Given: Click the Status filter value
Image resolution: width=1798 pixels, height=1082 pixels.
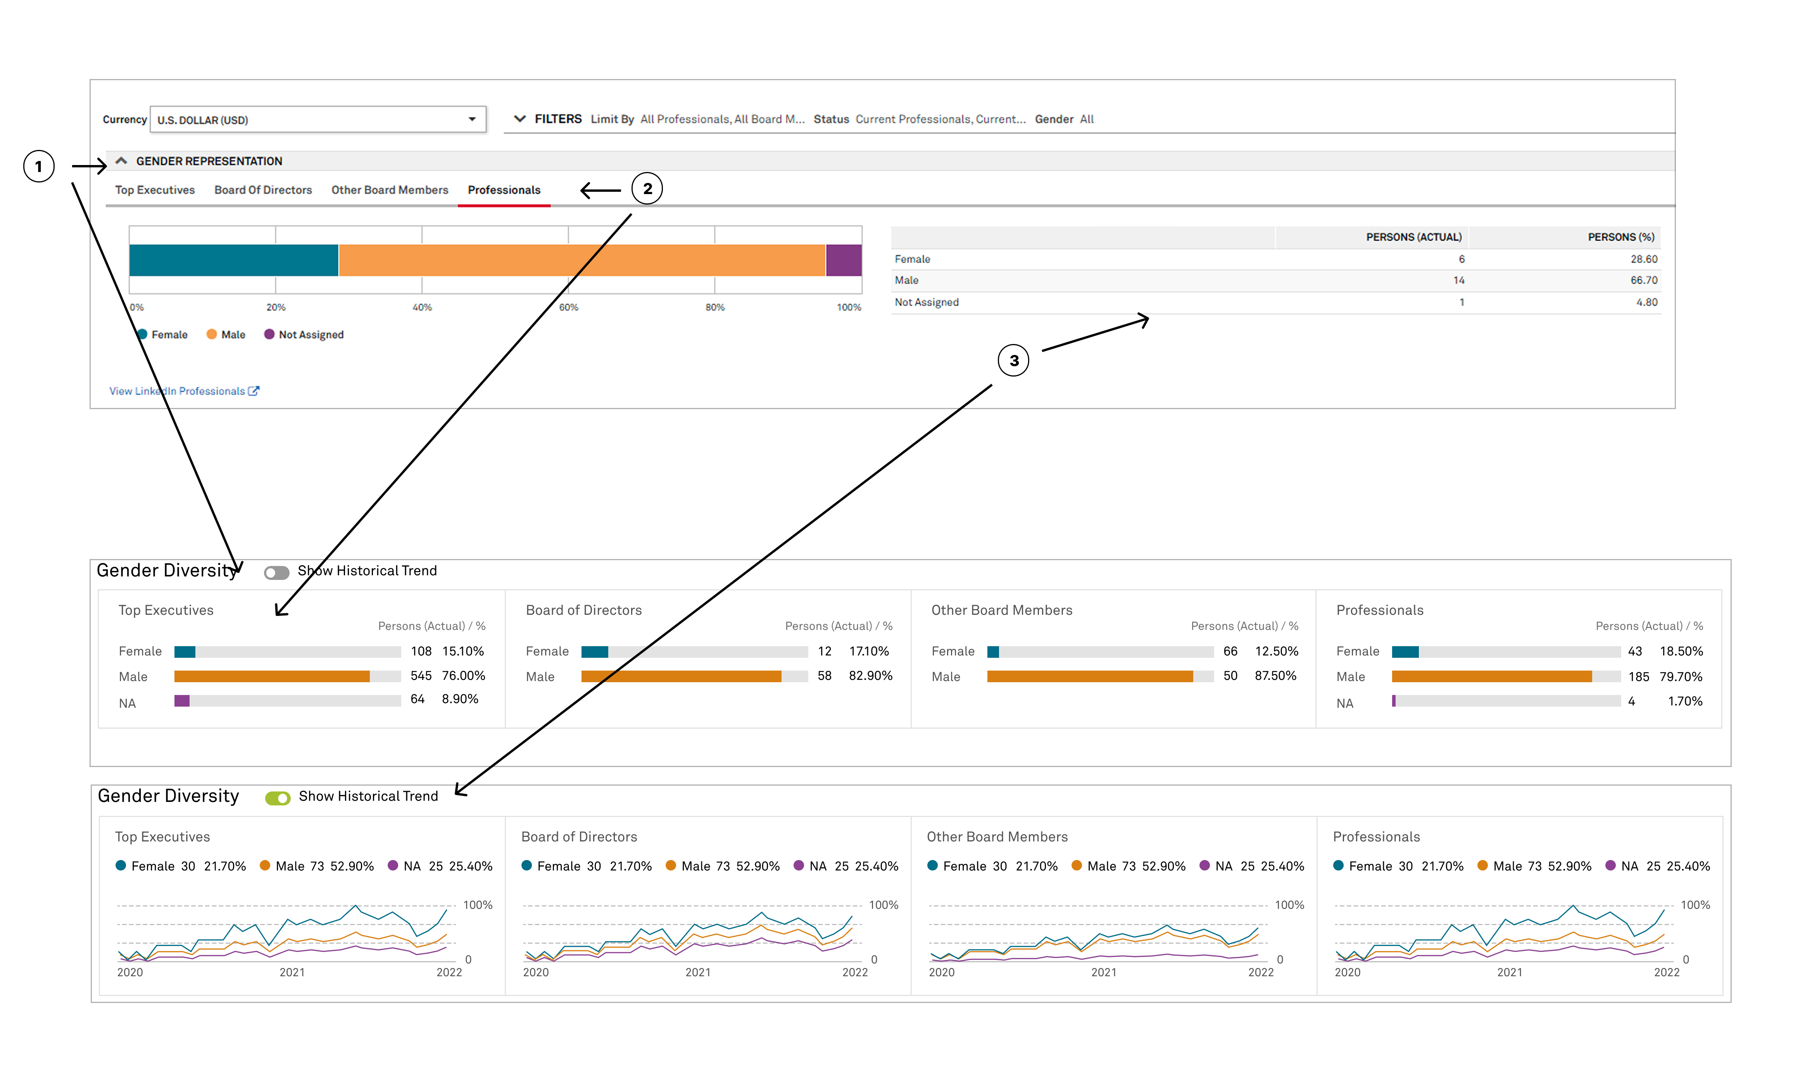Looking at the screenshot, I should (x=940, y=119).
